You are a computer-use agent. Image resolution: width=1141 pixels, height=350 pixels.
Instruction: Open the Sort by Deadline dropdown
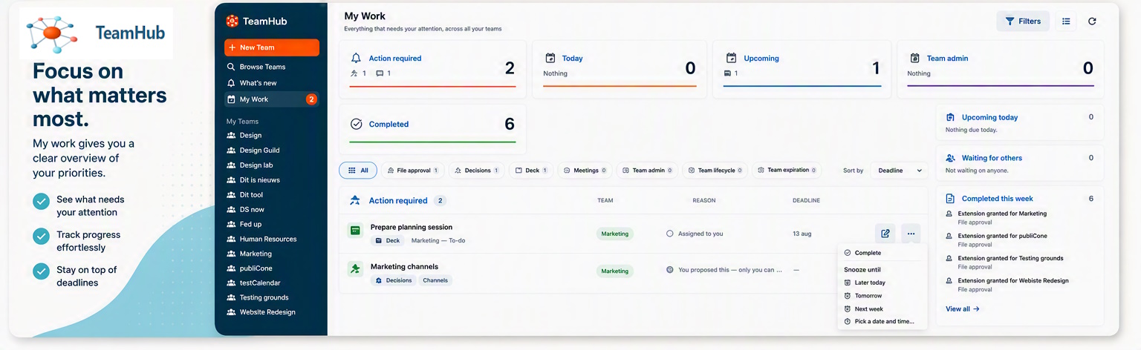pyautogui.click(x=900, y=171)
